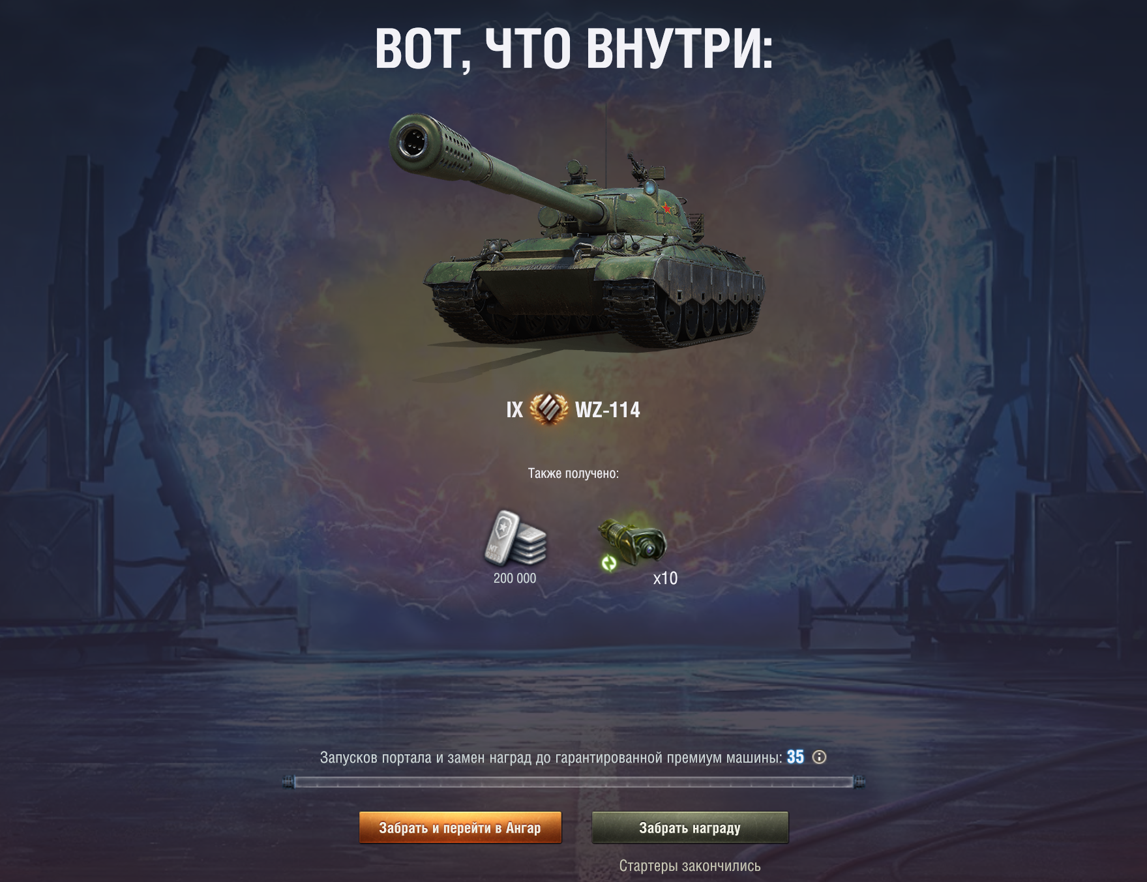Click the WZ-114 vehicle name label
Screen dimensions: 1147x882
pyautogui.click(x=608, y=410)
